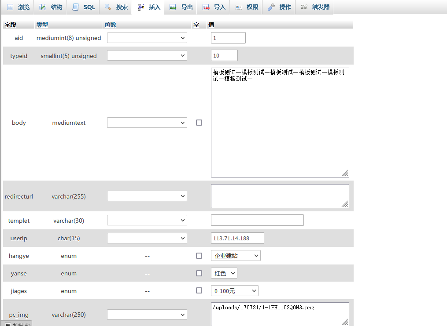Click the 导入 (Import) icon

pyautogui.click(x=206, y=7)
